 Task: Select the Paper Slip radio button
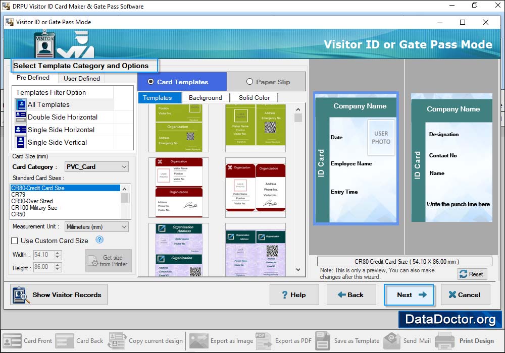249,82
